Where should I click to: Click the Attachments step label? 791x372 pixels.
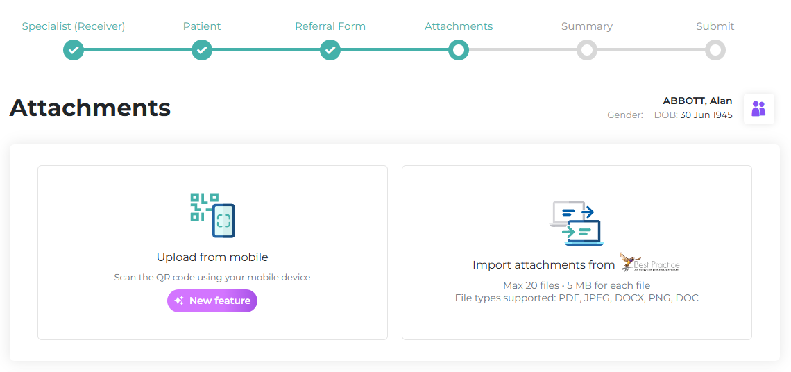[x=459, y=26]
